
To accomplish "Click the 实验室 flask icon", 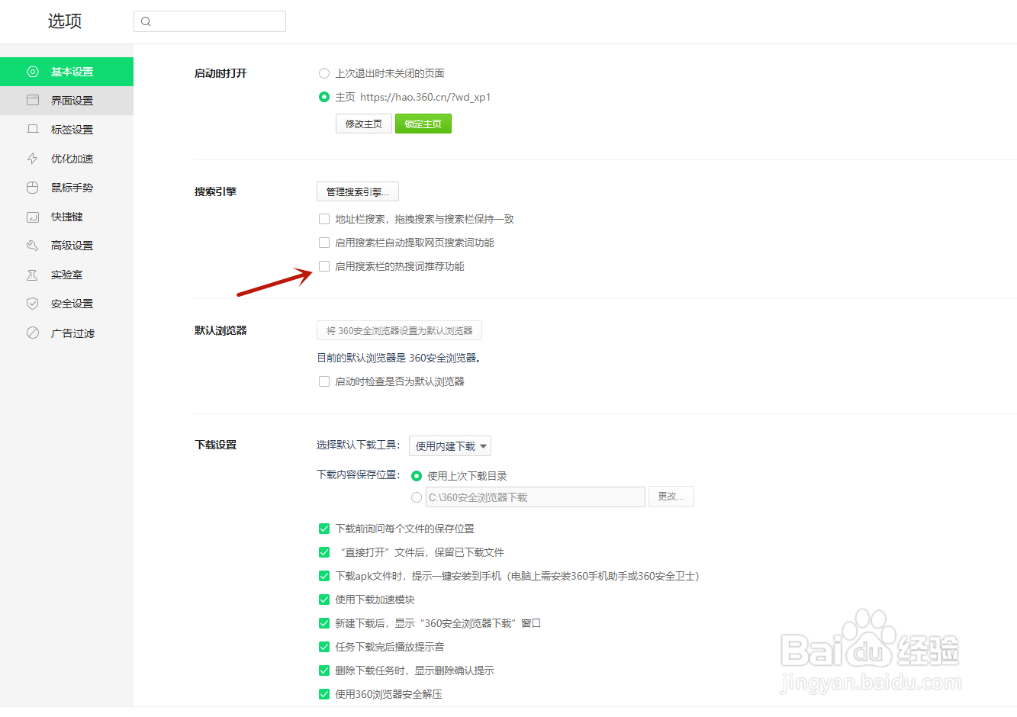I will (x=33, y=275).
